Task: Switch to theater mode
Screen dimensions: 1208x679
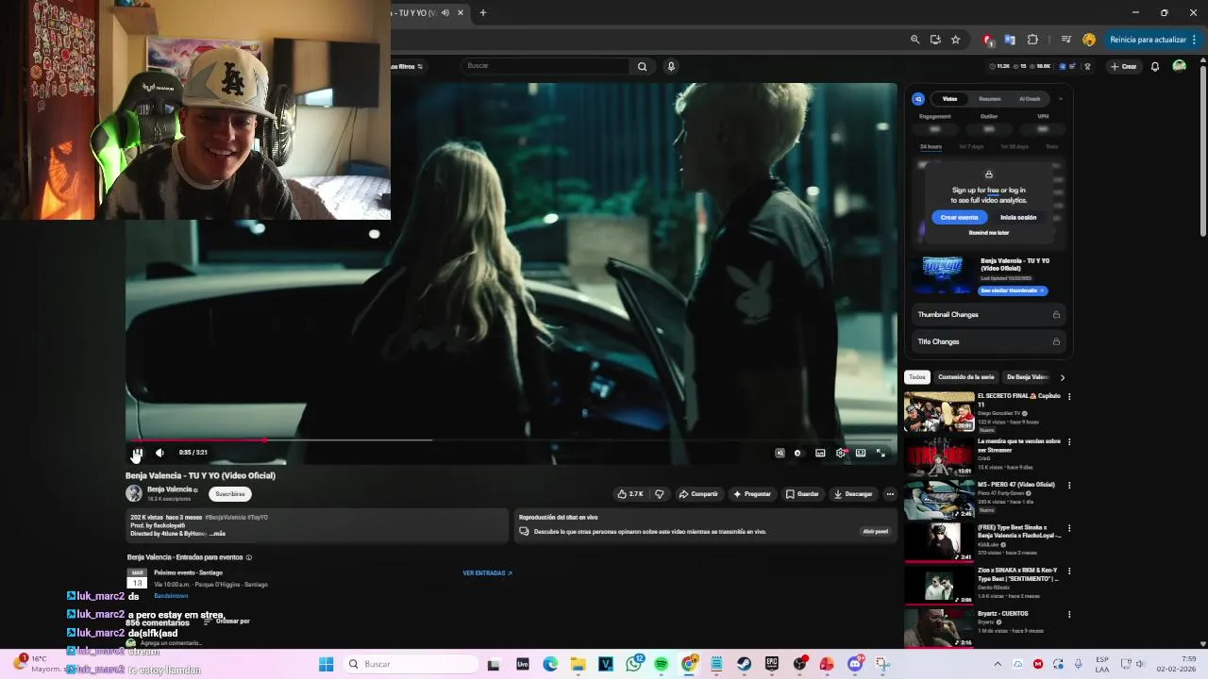Action: click(861, 453)
